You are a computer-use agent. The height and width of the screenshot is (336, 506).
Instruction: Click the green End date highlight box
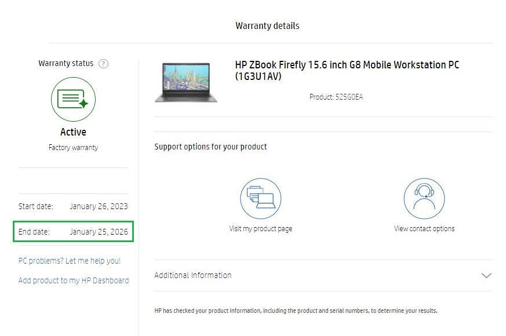click(x=73, y=231)
